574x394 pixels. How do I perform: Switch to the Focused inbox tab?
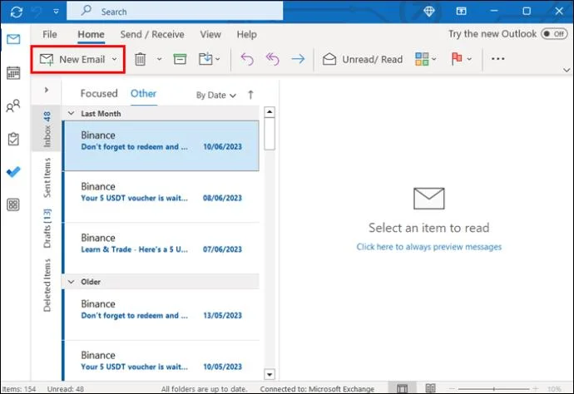(99, 94)
